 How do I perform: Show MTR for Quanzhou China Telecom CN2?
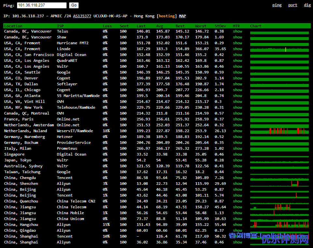238,201
